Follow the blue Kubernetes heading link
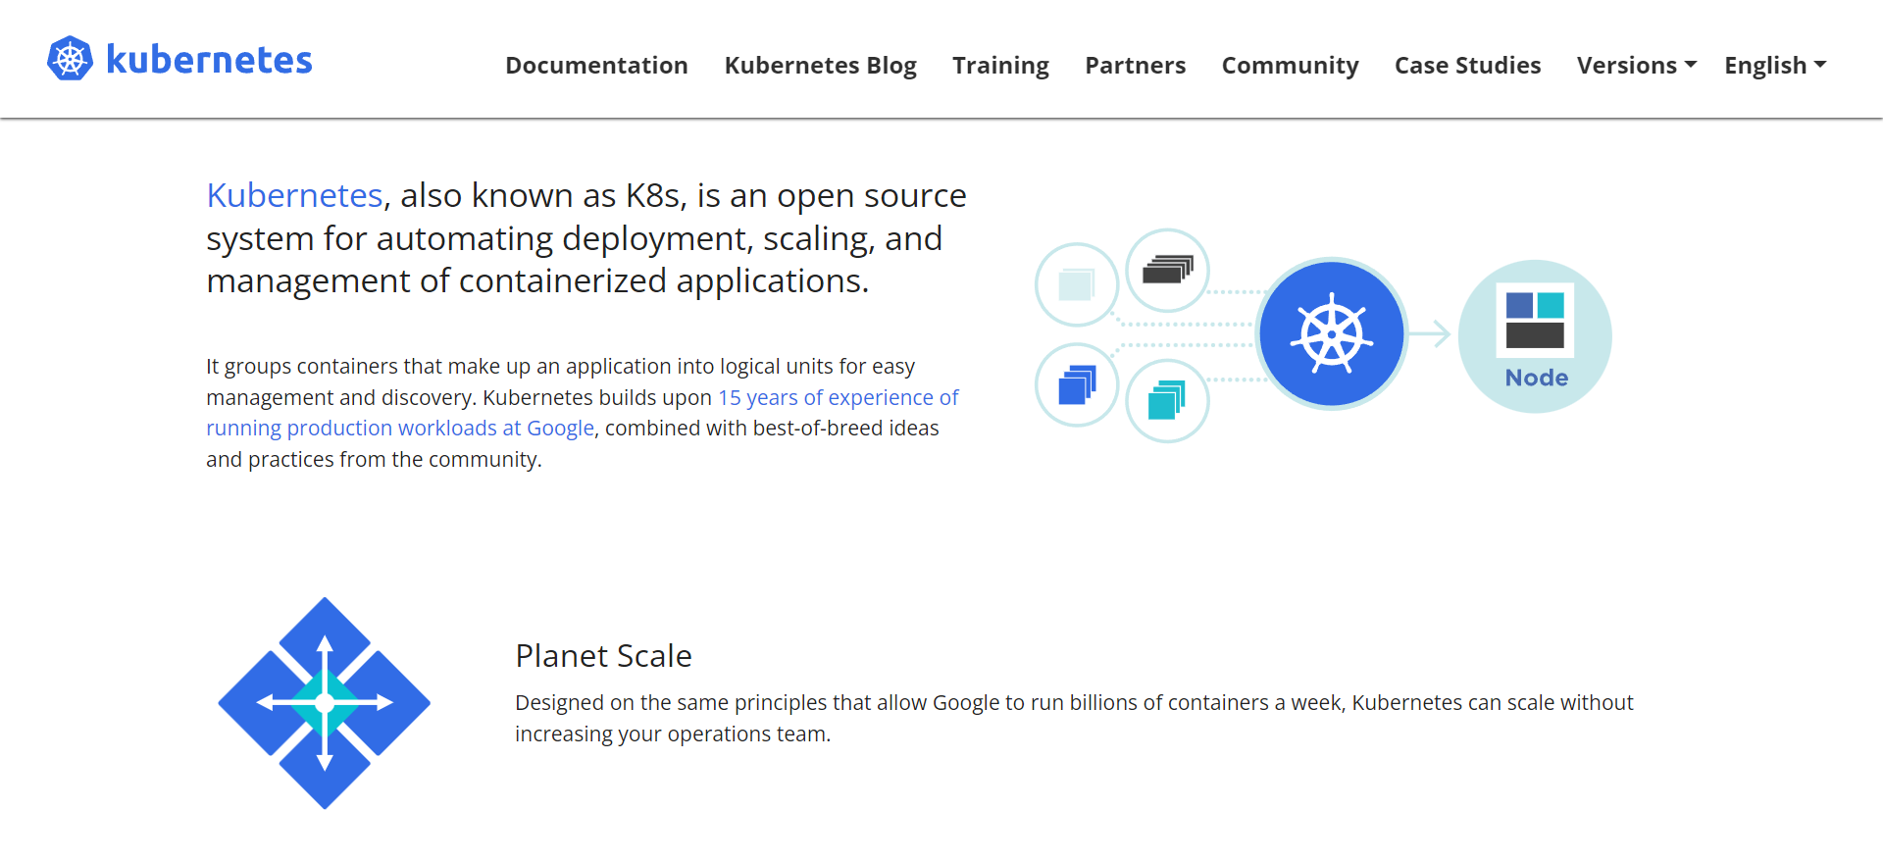 294,195
